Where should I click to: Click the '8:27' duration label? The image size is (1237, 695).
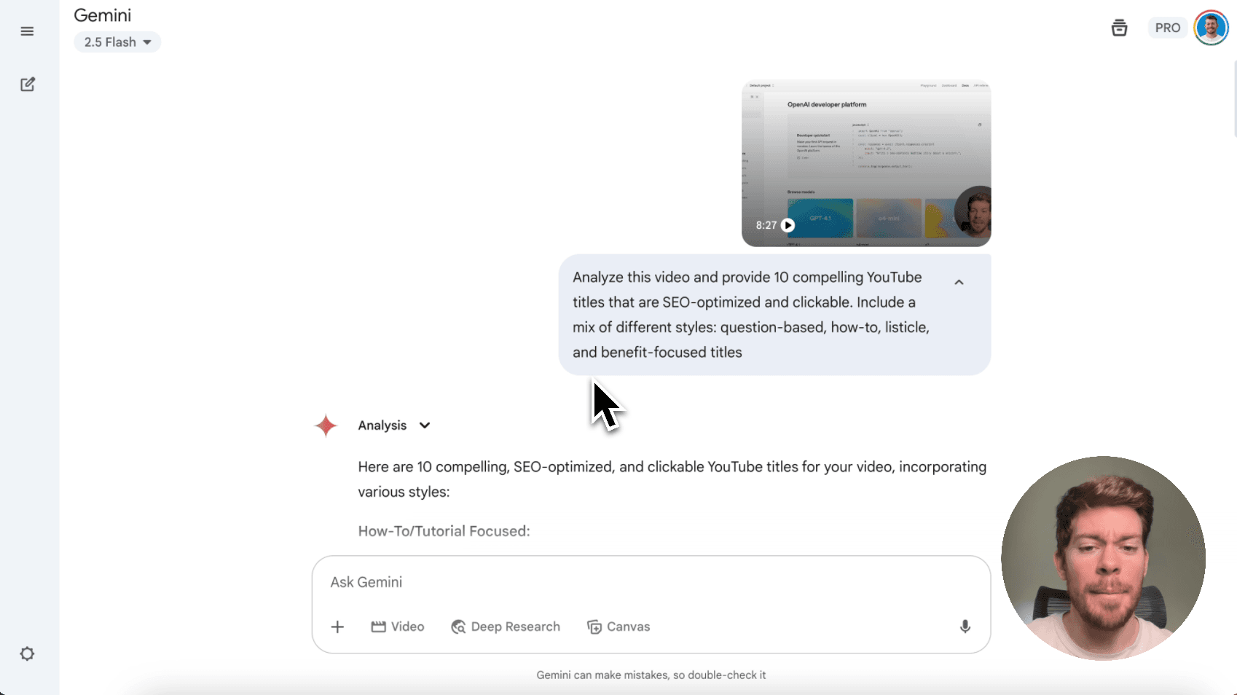[x=766, y=225]
